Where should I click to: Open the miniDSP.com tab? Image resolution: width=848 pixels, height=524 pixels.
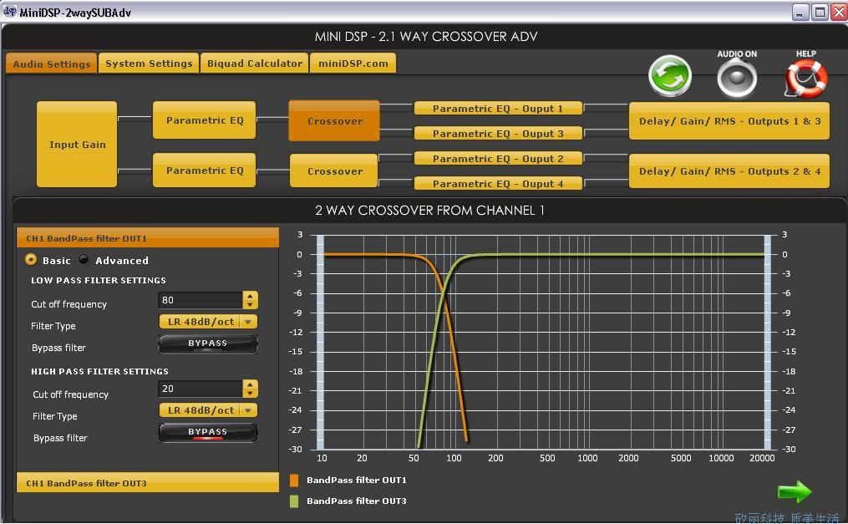(x=353, y=64)
